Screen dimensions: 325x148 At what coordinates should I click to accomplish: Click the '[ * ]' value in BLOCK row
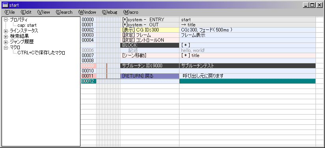point(247,45)
